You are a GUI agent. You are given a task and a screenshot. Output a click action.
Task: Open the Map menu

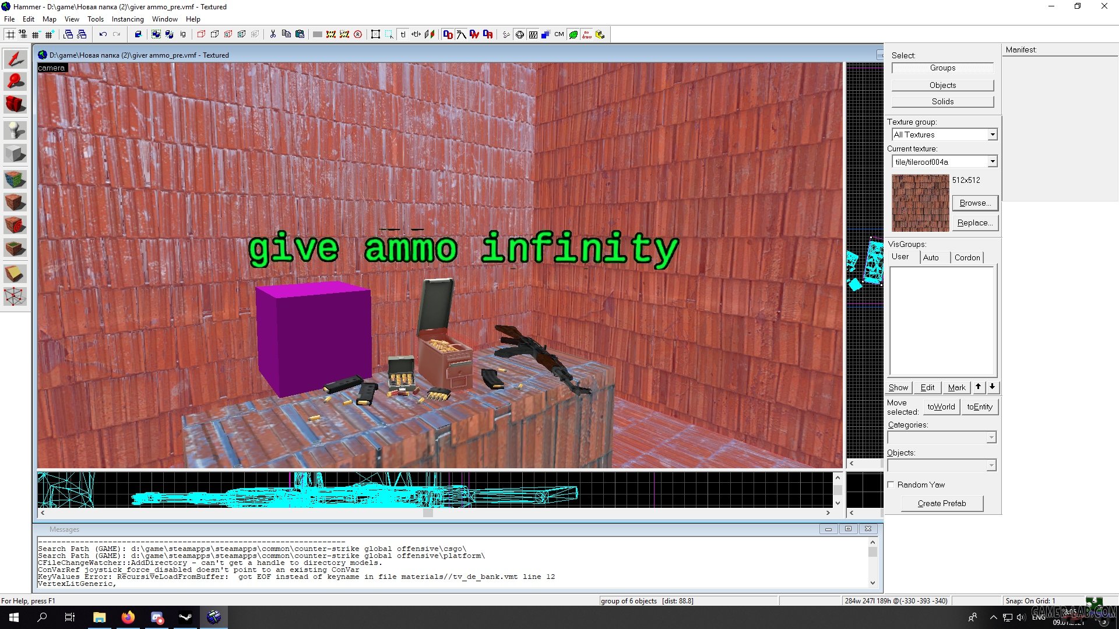pos(50,19)
